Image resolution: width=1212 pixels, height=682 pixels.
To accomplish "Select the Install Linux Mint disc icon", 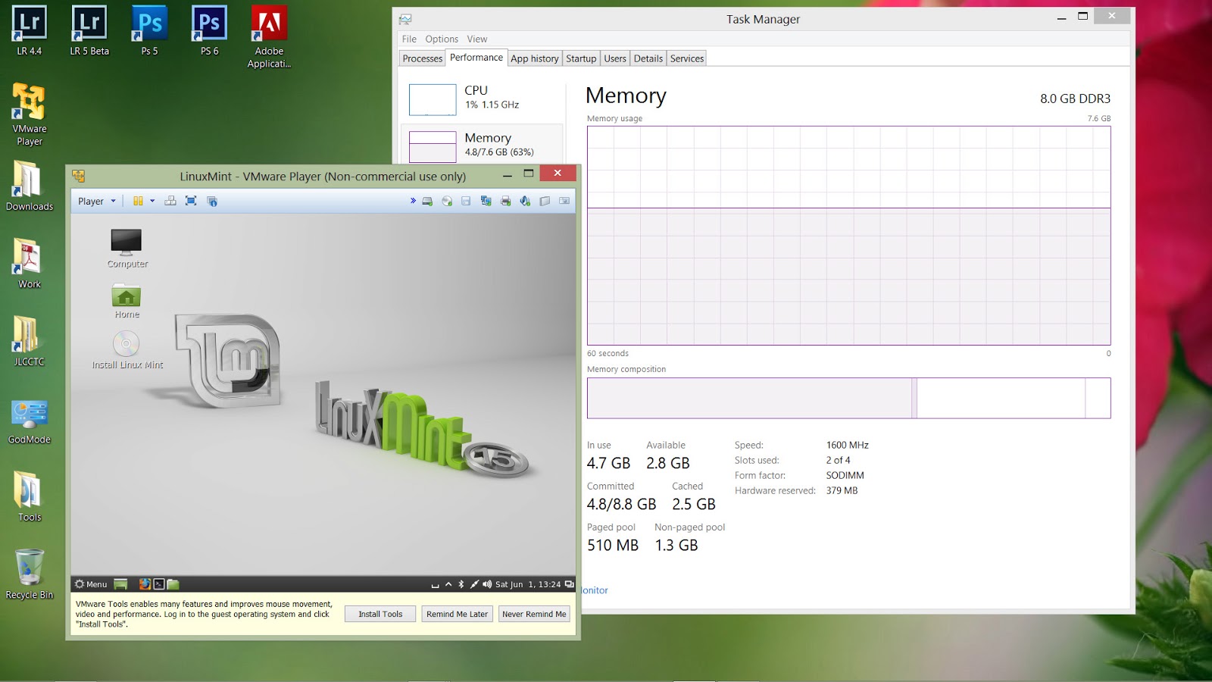I will [x=127, y=350].
